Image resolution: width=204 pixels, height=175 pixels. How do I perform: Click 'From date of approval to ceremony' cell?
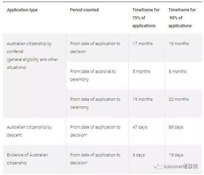click(97, 76)
